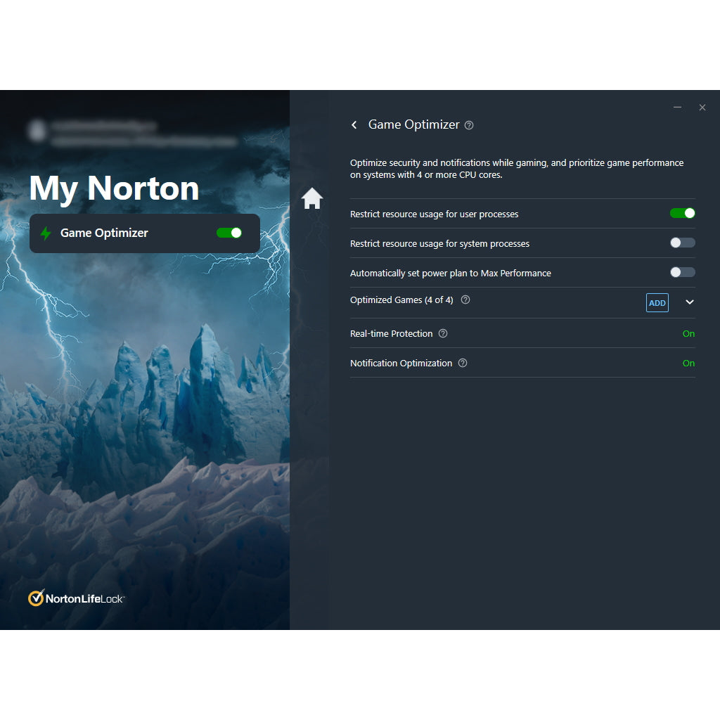Expand the Optimized Games list

click(x=689, y=302)
